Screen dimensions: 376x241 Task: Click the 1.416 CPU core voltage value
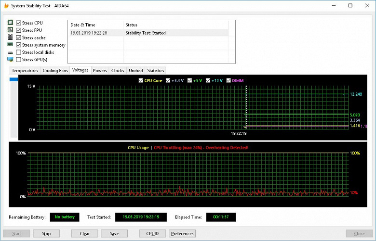pyautogui.click(x=355, y=126)
